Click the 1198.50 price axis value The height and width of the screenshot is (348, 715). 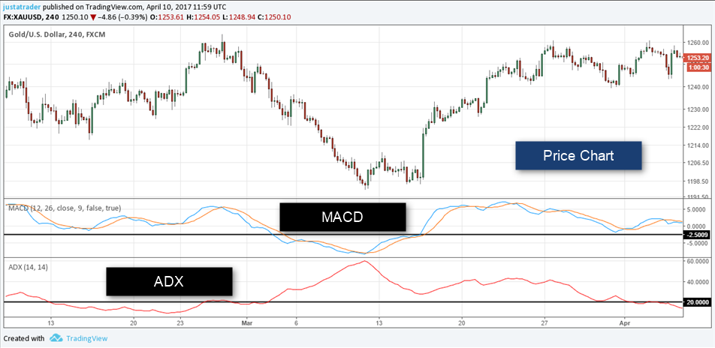point(698,181)
